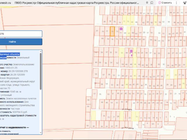Click the Землепользование value
The width and height of the screenshot is (187, 140).
[x=23, y=64]
